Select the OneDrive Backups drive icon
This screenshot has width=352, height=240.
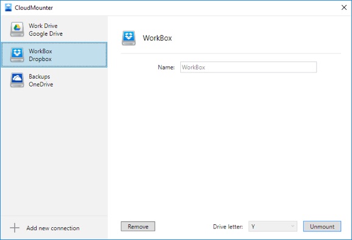point(17,80)
